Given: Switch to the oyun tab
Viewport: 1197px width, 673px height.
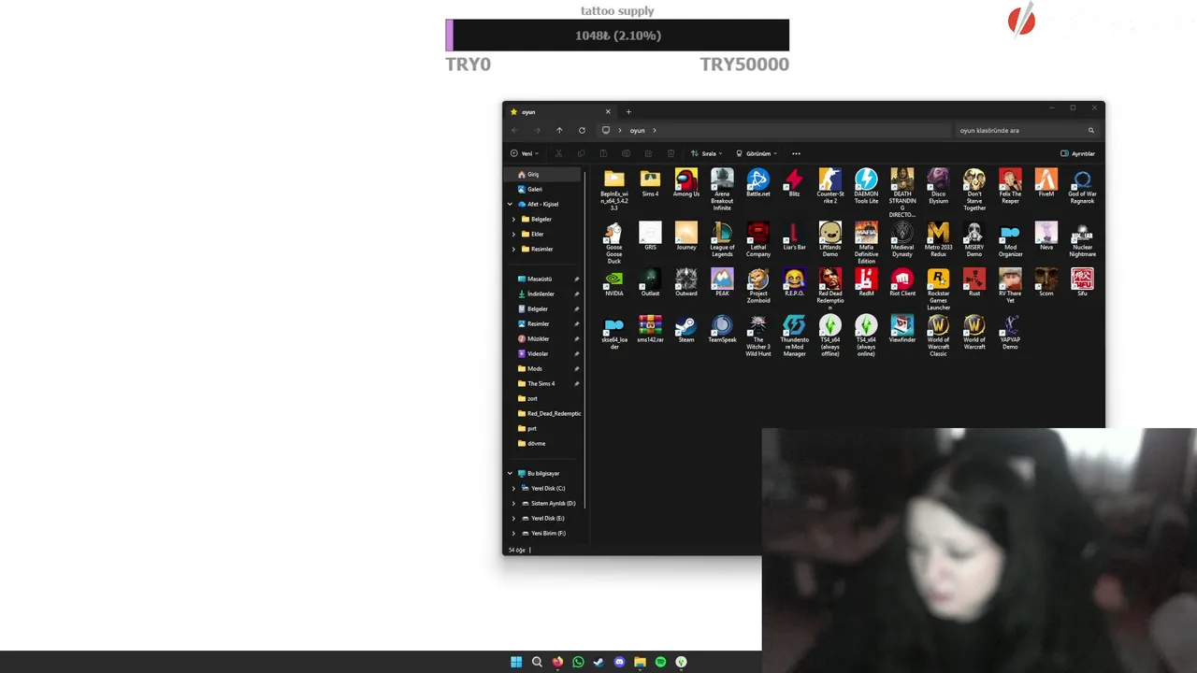Looking at the screenshot, I should [x=559, y=111].
